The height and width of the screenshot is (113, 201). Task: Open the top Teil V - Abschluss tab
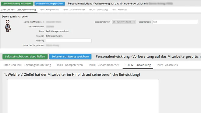tap(119, 10)
